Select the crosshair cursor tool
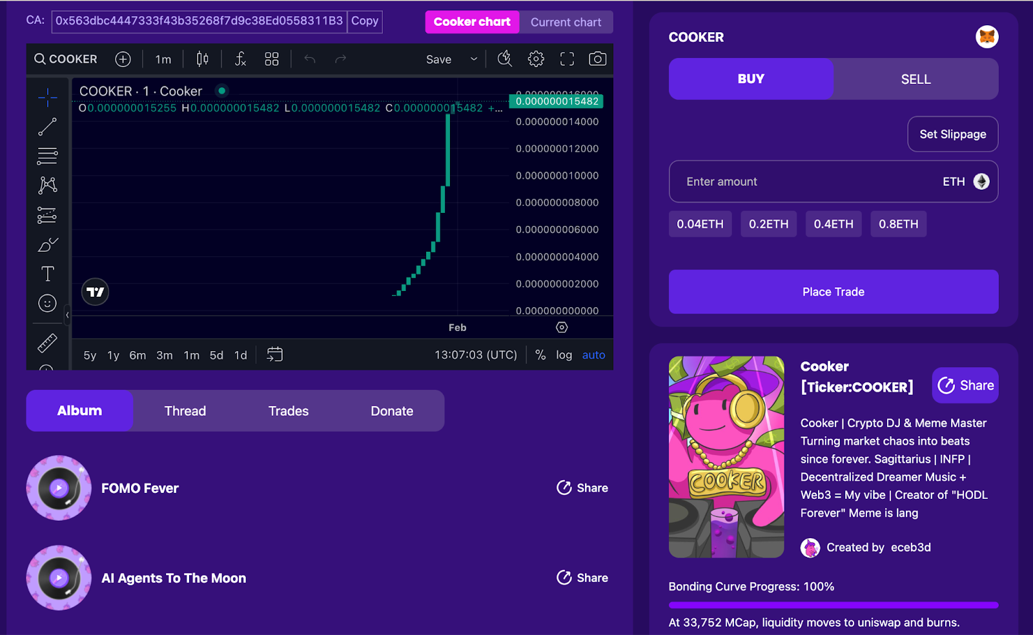This screenshot has width=1033, height=635. coord(47,98)
